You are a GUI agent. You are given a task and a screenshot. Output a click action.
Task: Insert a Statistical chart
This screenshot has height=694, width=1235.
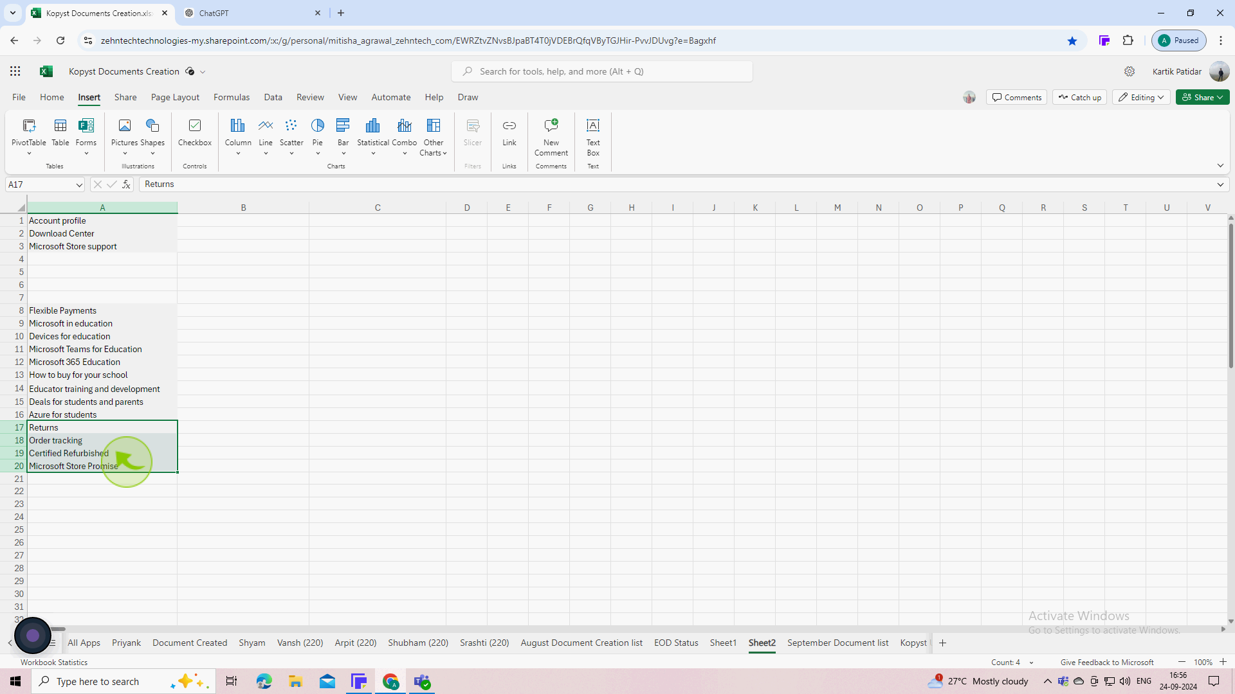[373, 136]
